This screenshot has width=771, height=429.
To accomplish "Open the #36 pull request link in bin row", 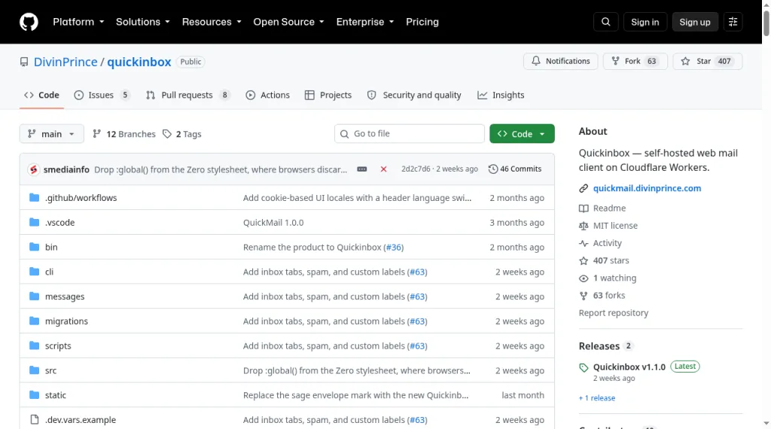I will 393,247.
